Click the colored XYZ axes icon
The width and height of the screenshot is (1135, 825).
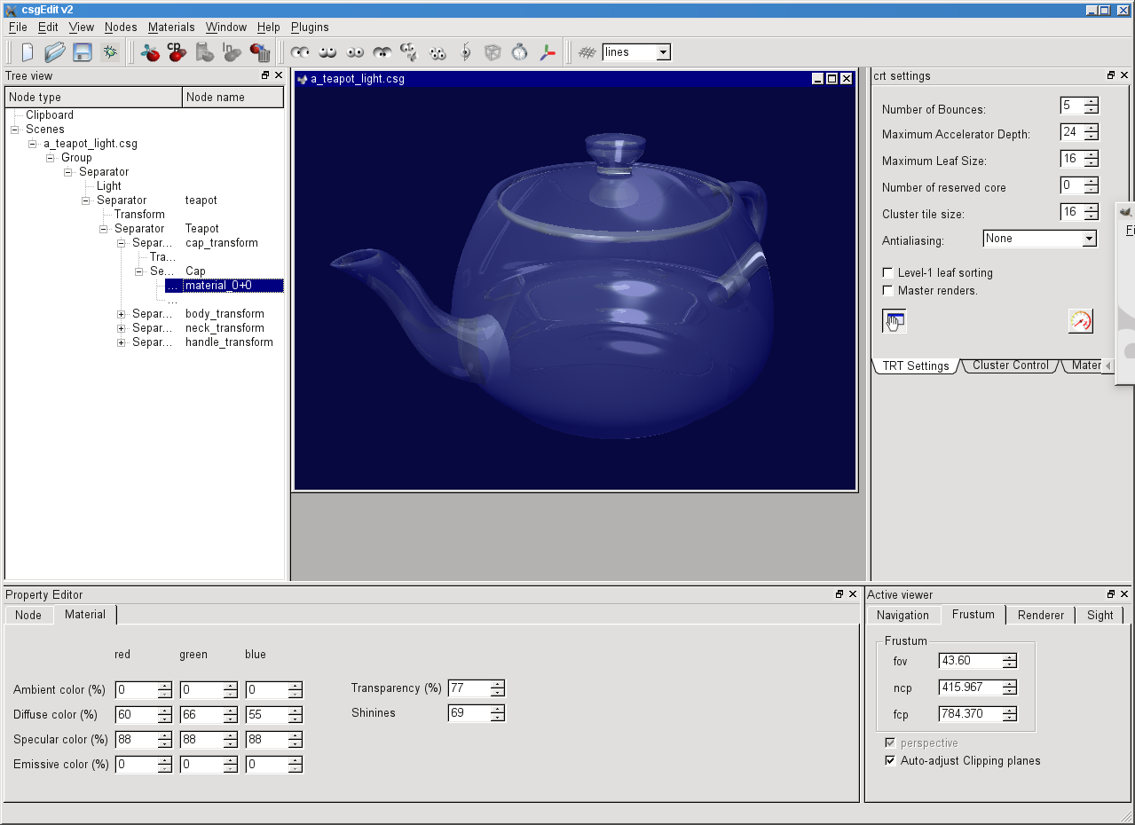(x=548, y=52)
